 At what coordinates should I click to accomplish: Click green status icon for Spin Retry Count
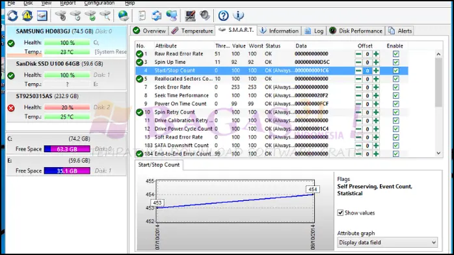(140, 112)
